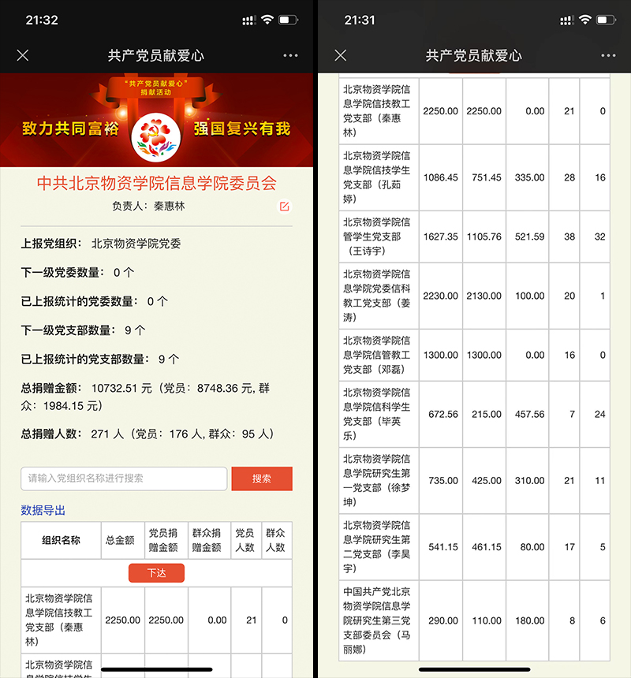Focus the party organization name search field
The image size is (631, 678).
point(124,479)
